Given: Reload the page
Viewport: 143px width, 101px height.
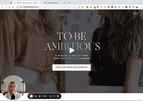Looking at the screenshot, I should pos(10,7).
